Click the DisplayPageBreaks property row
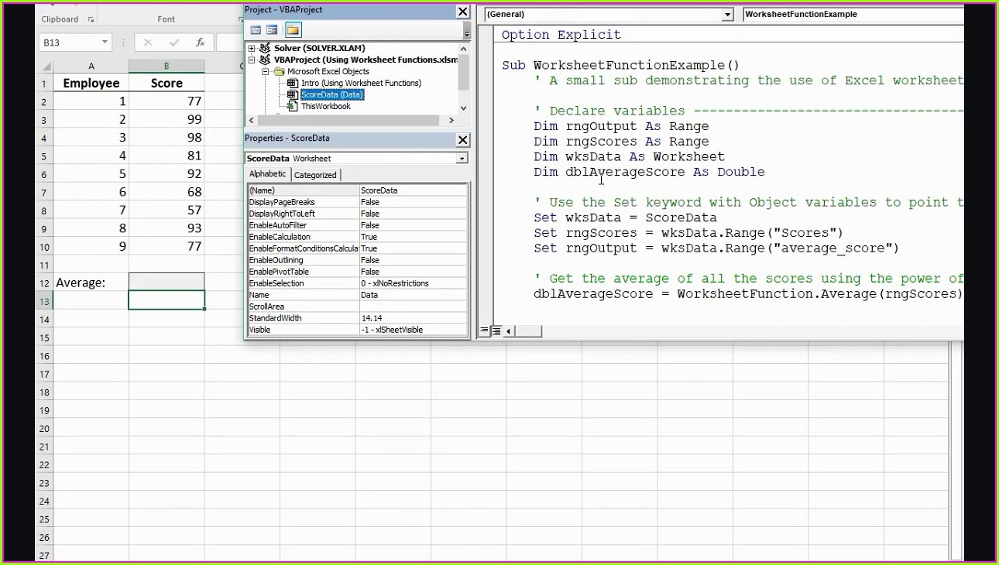This screenshot has height=565, width=999. coord(357,202)
